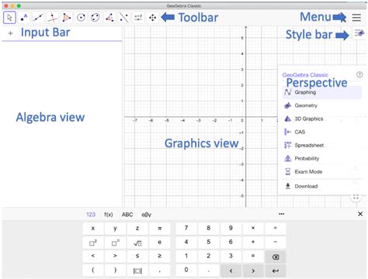Switch keyboard to ABC tab
Screen dimensions: 368x279
(127, 215)
